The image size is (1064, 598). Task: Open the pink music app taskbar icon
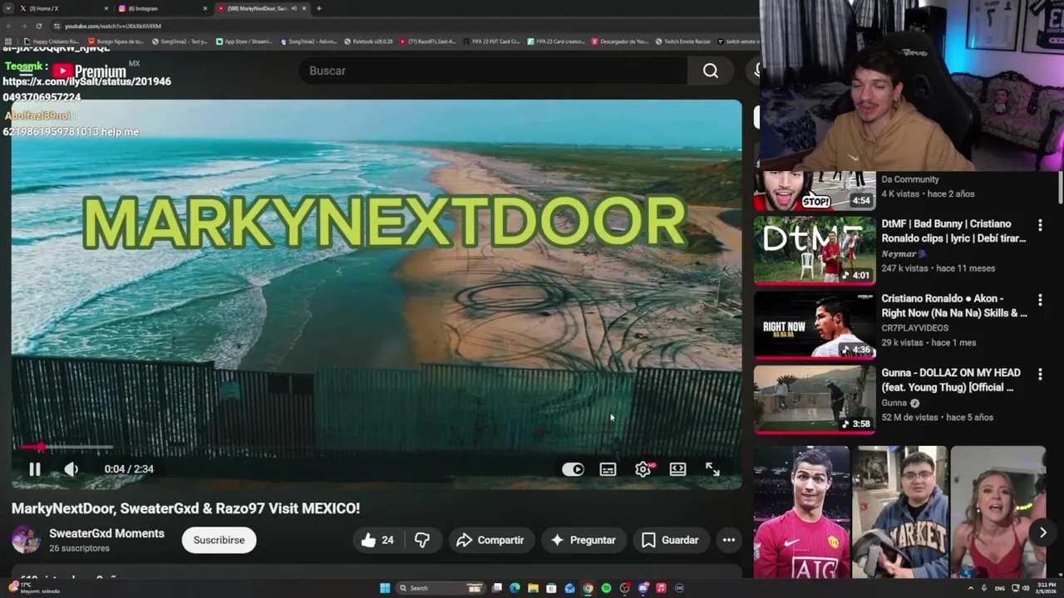point(661,588)
